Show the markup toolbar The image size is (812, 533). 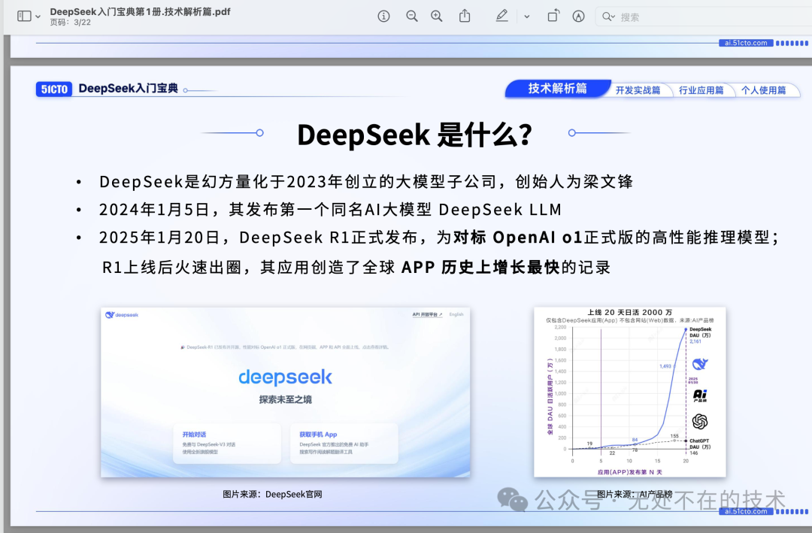pyautogui.click(x=578, y=17)
